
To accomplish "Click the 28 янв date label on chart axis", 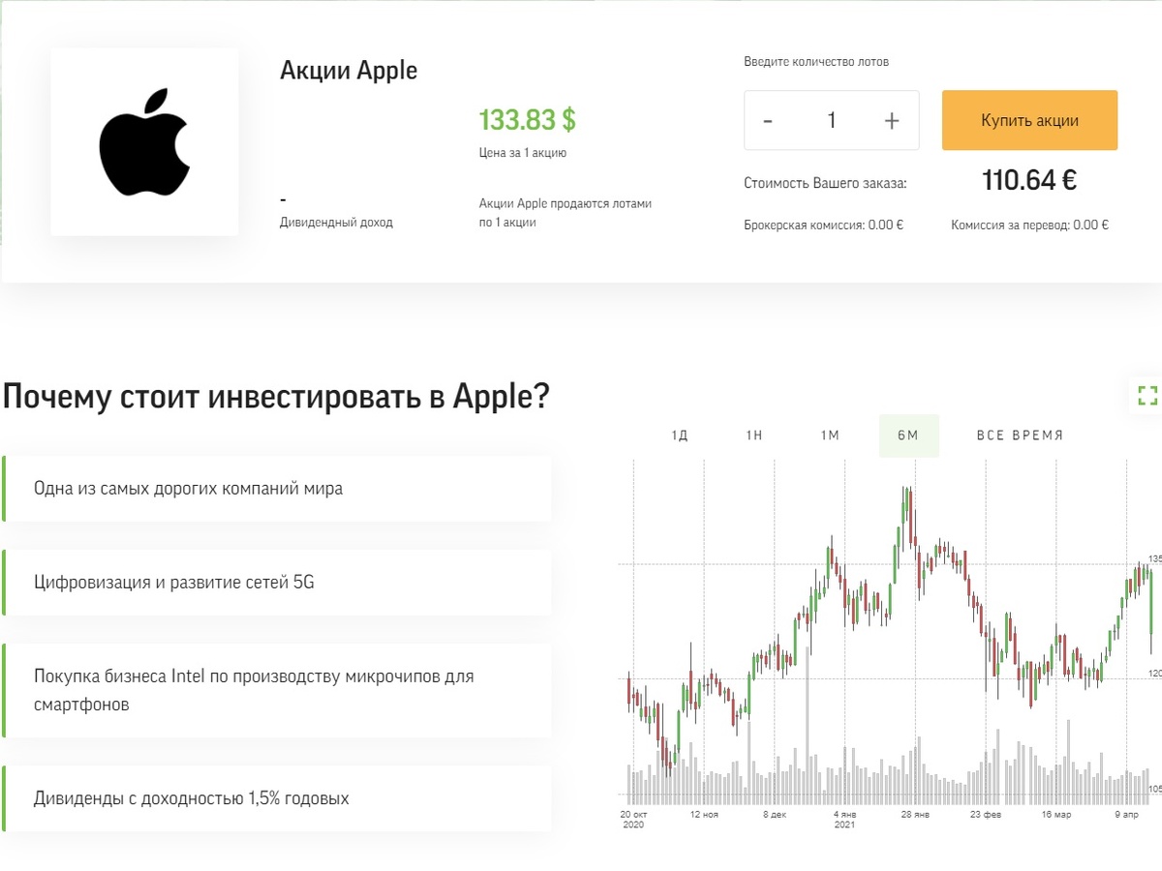I will tap(914, 814).
